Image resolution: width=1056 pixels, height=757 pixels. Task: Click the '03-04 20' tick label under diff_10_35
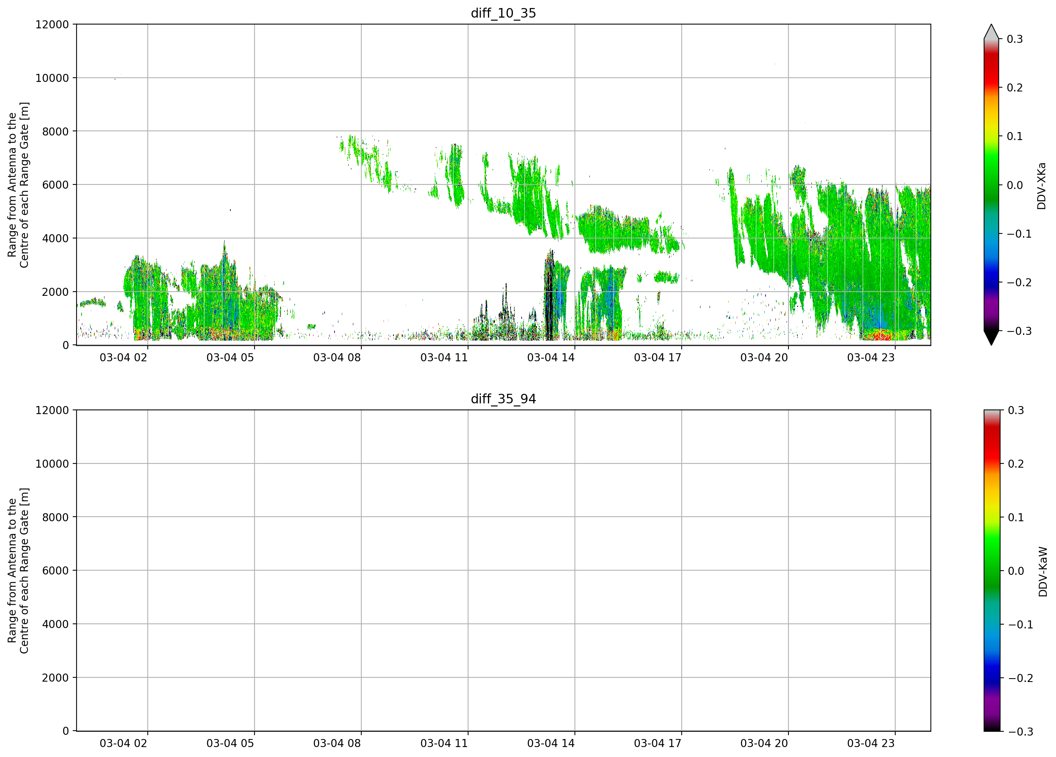tap(764, 357)
